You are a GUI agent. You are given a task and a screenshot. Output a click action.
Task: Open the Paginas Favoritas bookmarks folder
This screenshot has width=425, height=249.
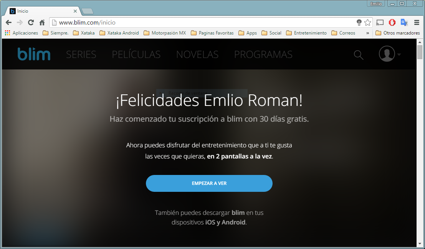(212, 33)
